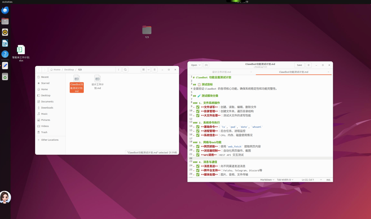Viewport: 371px width, 219px height.
Task: Open the Tab Width dropdown
Action: point(285,180)
